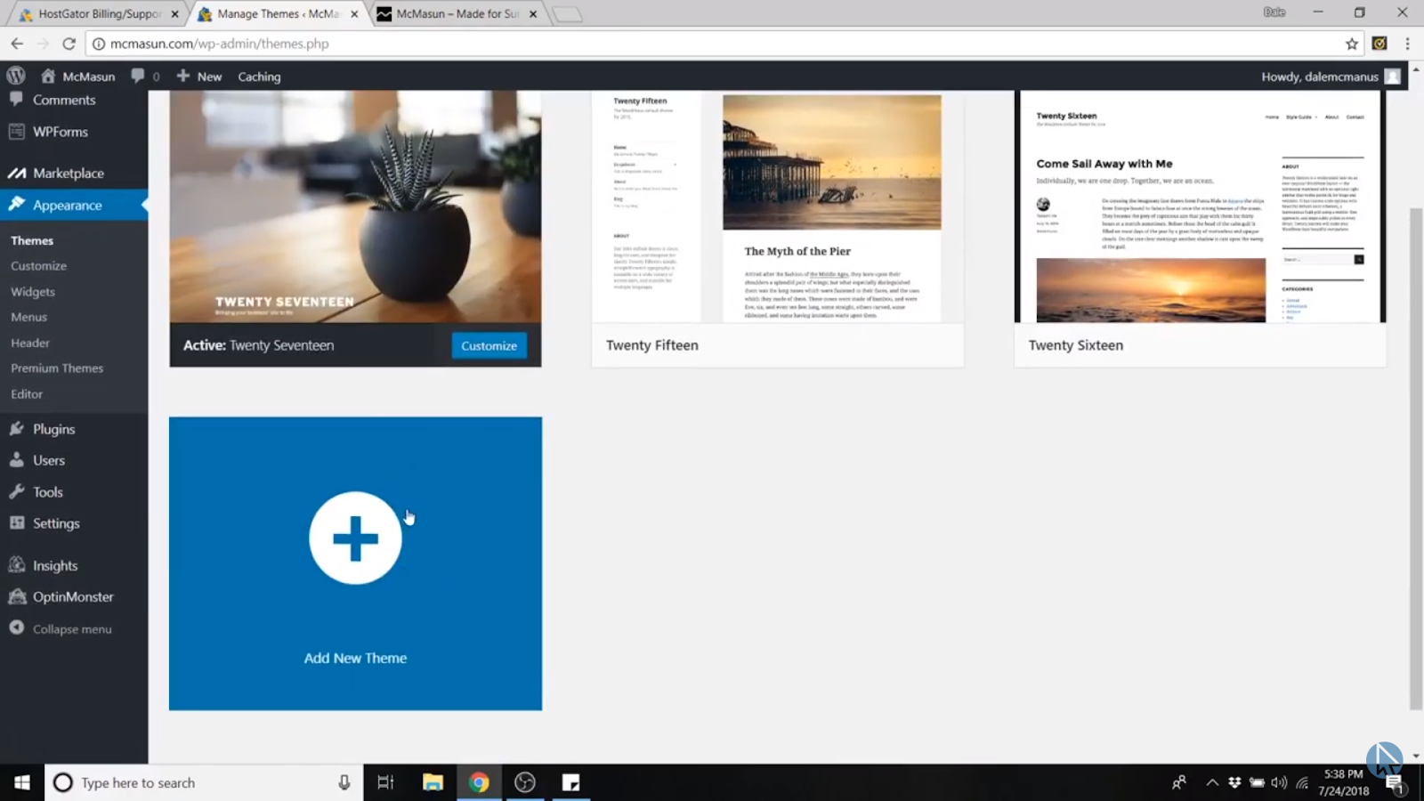Image resolution: width=1424 pixels, height=801 pixels.
Task: Click the WPForms sidebar icon
Action: click(16, 132)
